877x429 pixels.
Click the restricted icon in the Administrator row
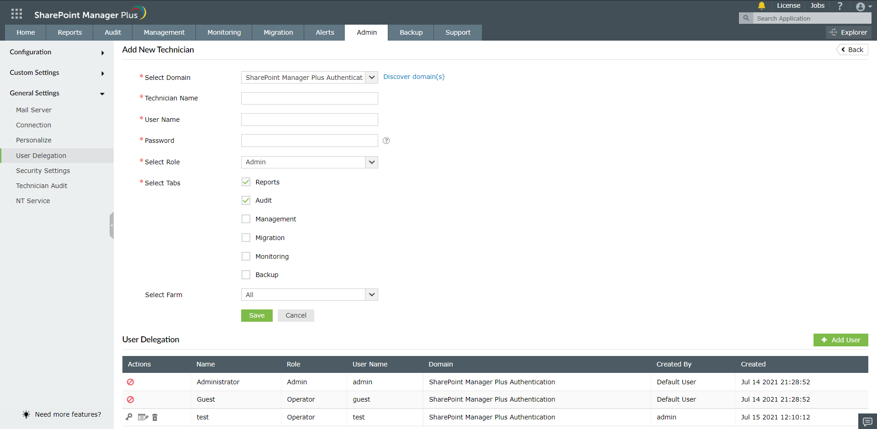[131, 382]
